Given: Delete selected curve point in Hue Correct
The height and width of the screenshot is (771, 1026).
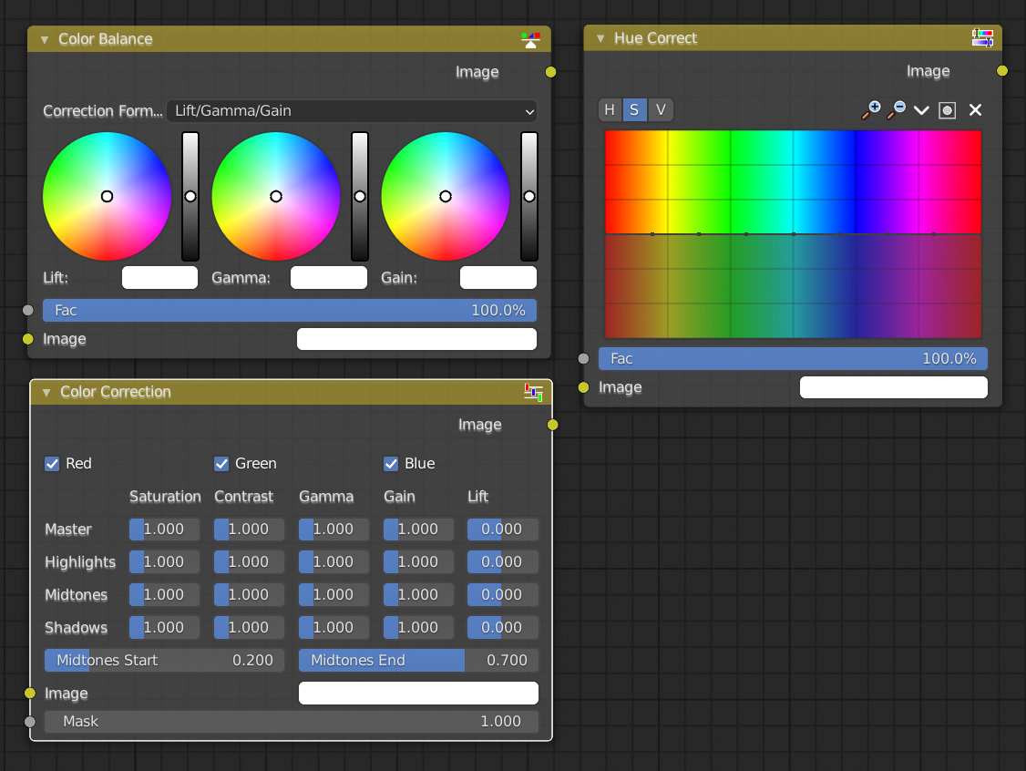Looking at the screenshot, I should pyautogui.click(x=975, y=110).
